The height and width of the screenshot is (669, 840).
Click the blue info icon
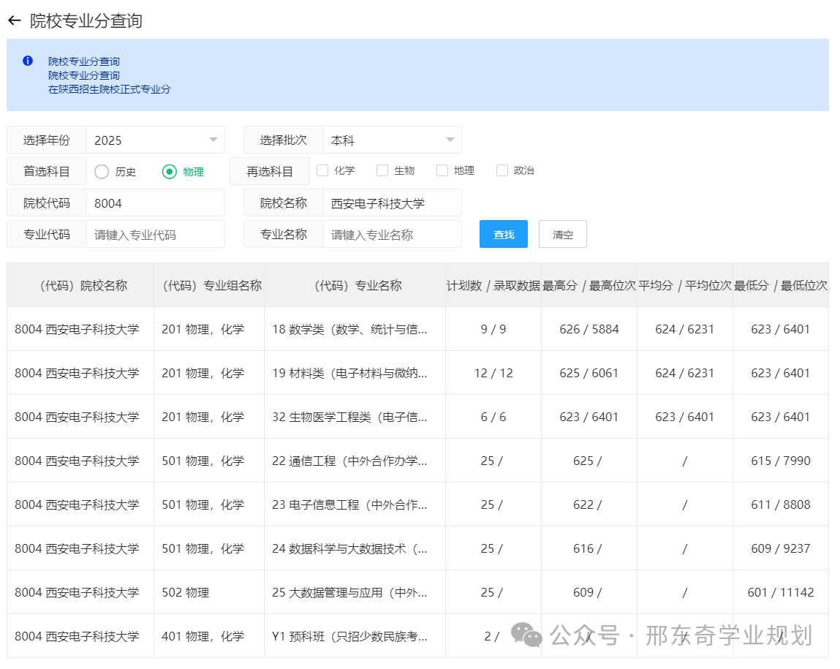[28, 61]
